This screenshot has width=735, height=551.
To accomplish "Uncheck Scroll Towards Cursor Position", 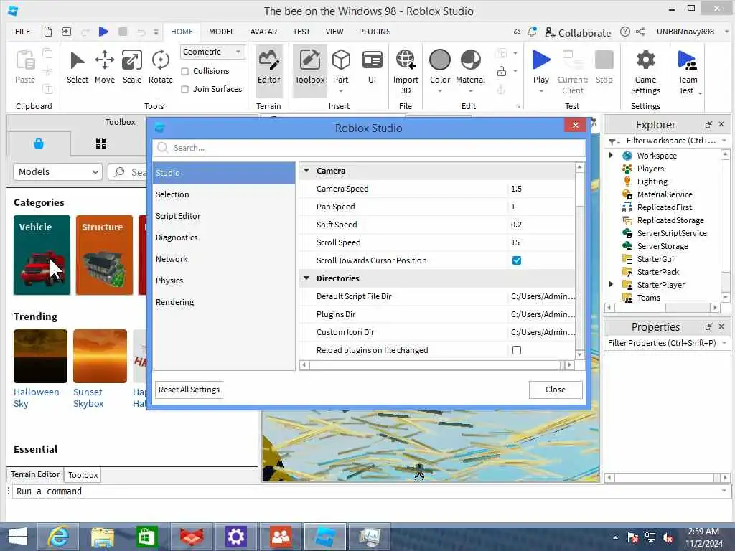I will click(x=517, y=260).
